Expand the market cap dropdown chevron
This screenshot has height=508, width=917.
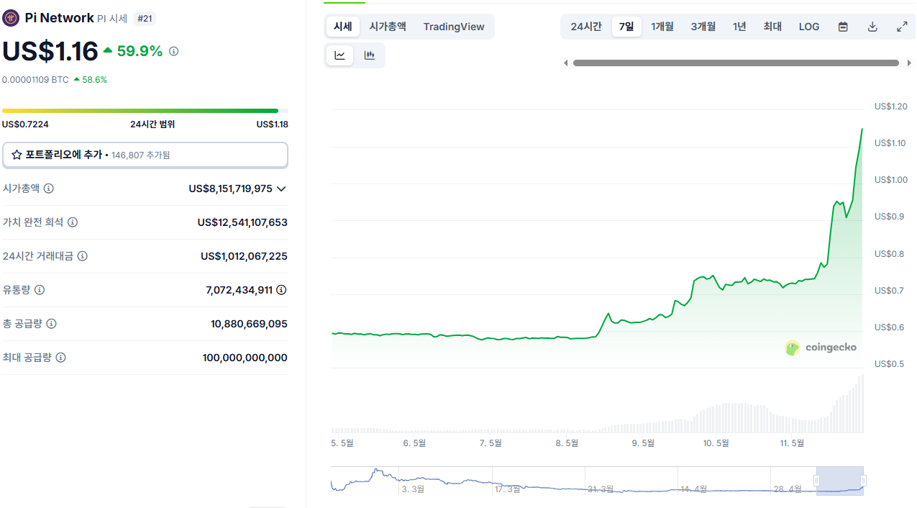click(281, 189)
